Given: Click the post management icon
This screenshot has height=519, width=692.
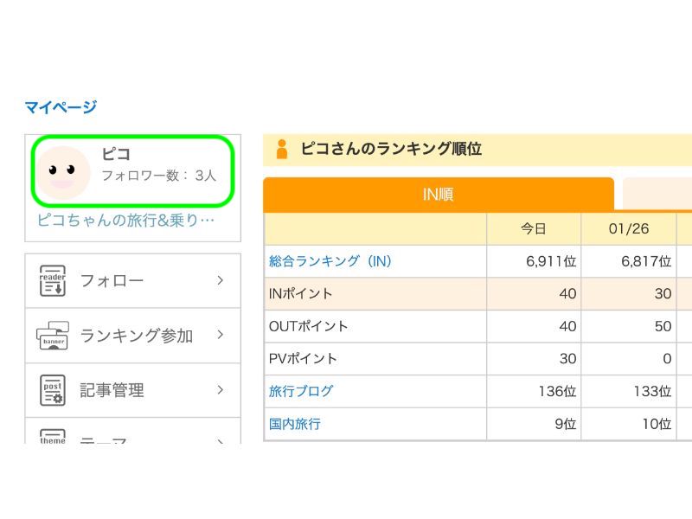Looking at the screenshot, I should point(53,390).
